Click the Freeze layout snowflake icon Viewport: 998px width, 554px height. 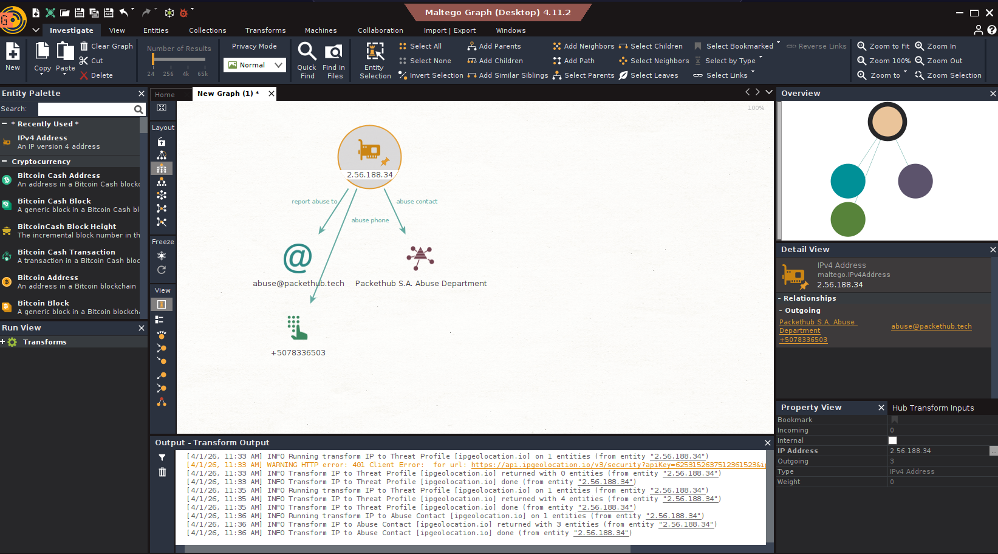point(162,256)
